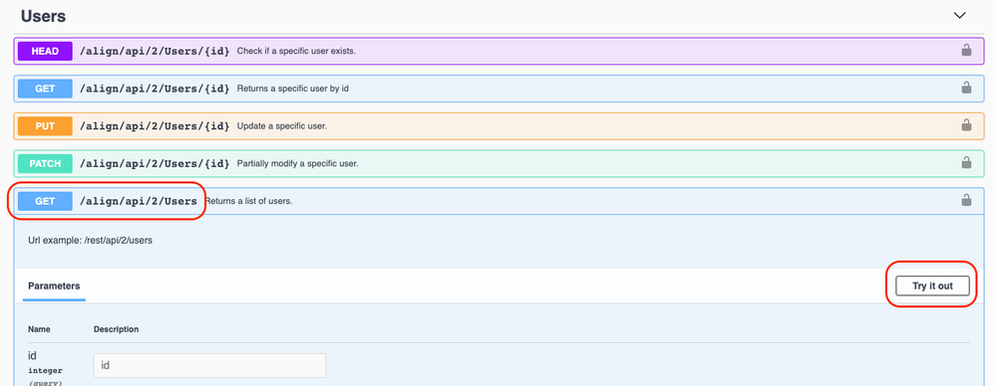Click the /align/api/2/Users/{id} path in PUT row
Image resolution: width=996 pixels, height=386 pixels.
(155, 126)
